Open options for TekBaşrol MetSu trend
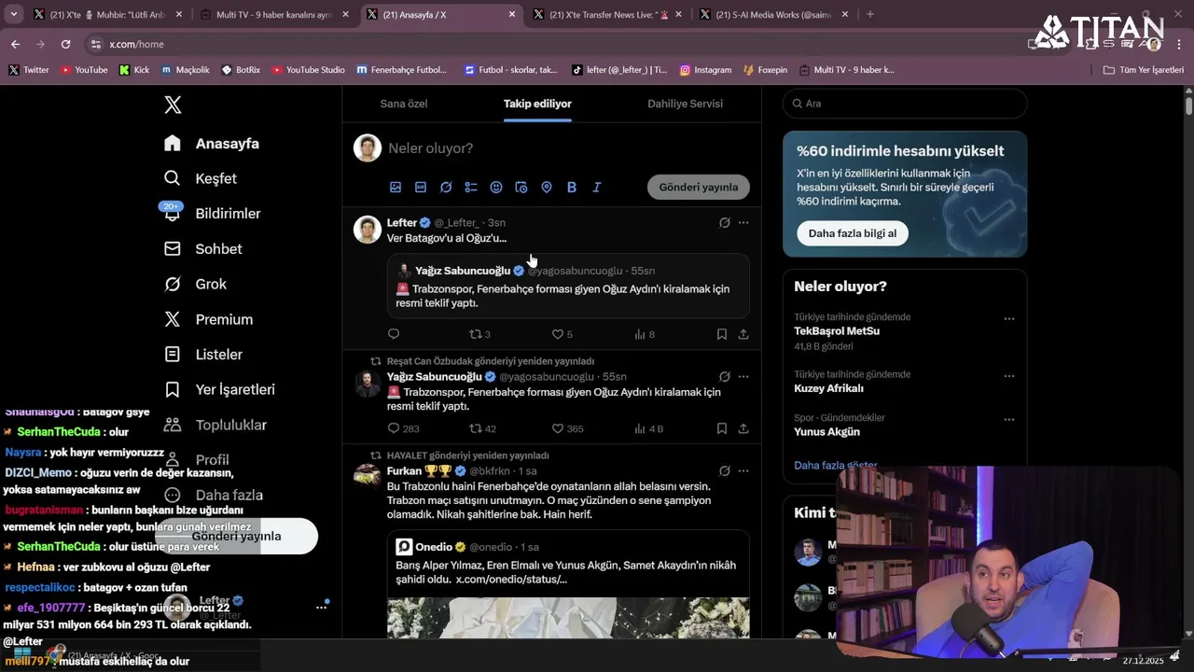Screen dimensions: 1194x672 (1008, 318)
